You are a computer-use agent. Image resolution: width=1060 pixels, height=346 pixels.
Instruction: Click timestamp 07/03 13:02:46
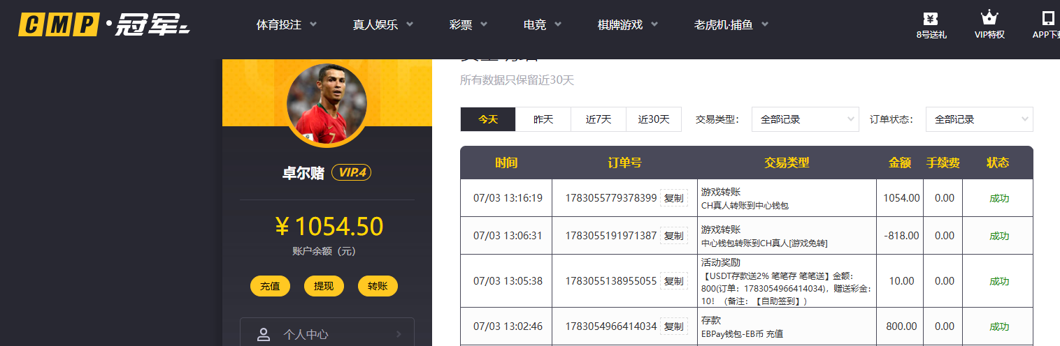(508, 326)
